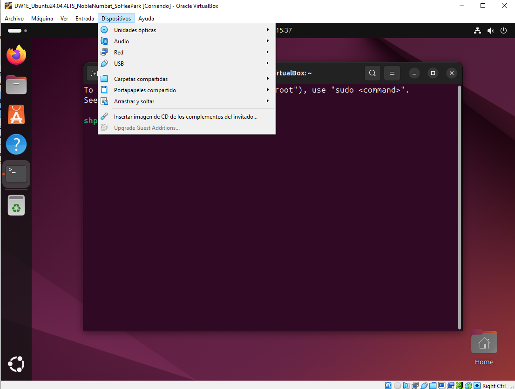Click the network adapters status bar icon
The height and width of the screenshot is (389, 515).
[415, 385]
